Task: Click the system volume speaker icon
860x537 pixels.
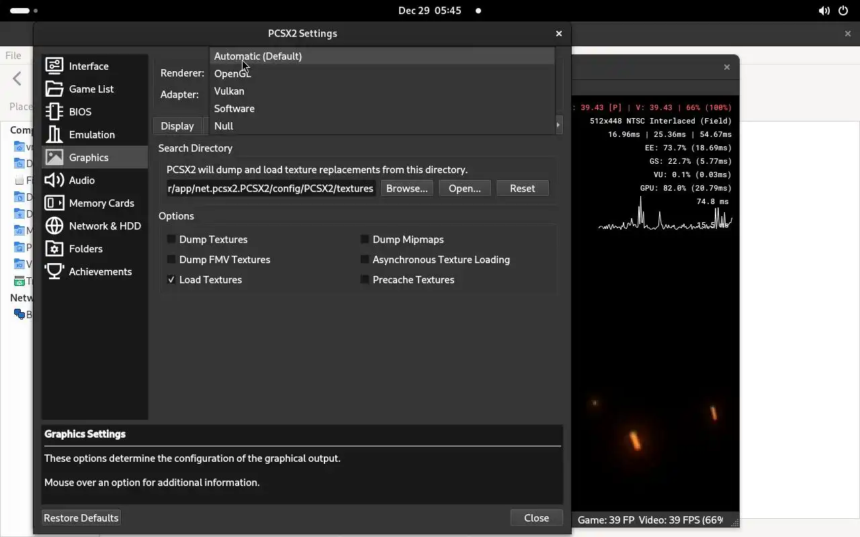Action: (824, 11)
